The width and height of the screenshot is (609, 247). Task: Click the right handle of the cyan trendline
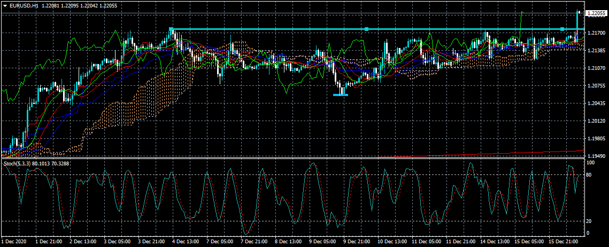click(562, 29)
